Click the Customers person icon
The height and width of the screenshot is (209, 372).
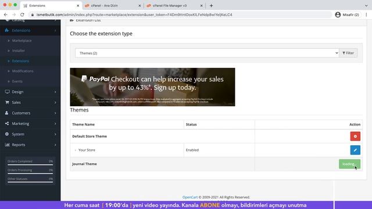coord(6,113)
